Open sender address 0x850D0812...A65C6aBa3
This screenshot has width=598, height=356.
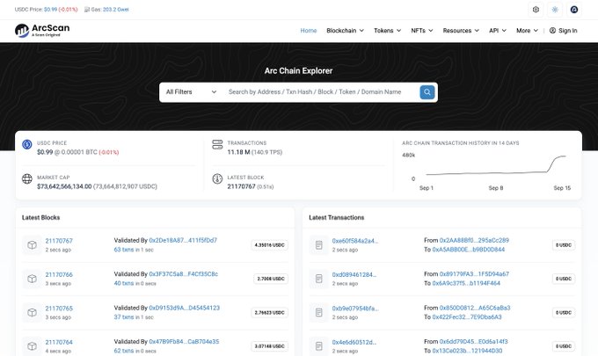(x=475, y=308)
